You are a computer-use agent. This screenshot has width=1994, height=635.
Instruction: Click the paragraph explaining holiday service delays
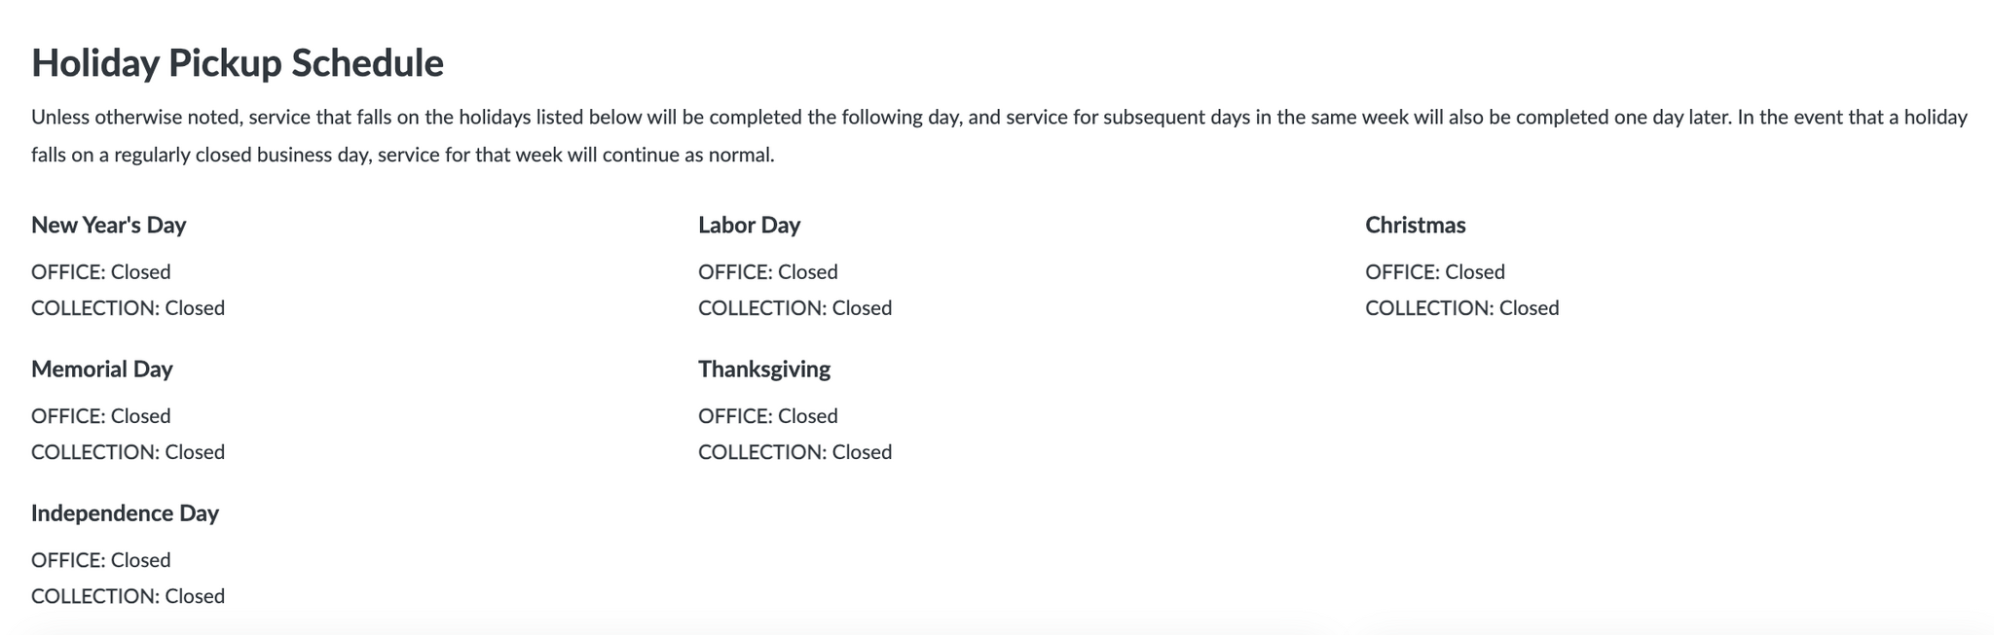(997, 136)
